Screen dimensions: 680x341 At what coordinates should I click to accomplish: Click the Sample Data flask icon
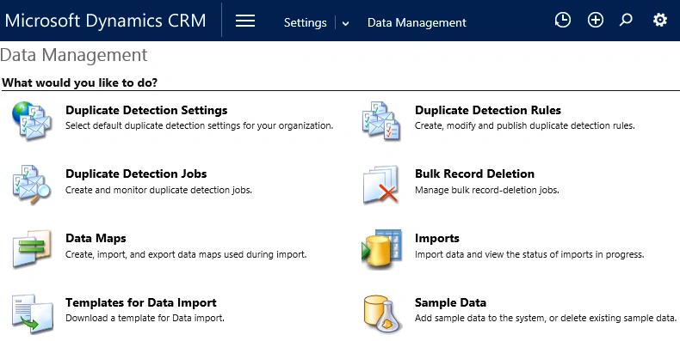pos(382,314)
